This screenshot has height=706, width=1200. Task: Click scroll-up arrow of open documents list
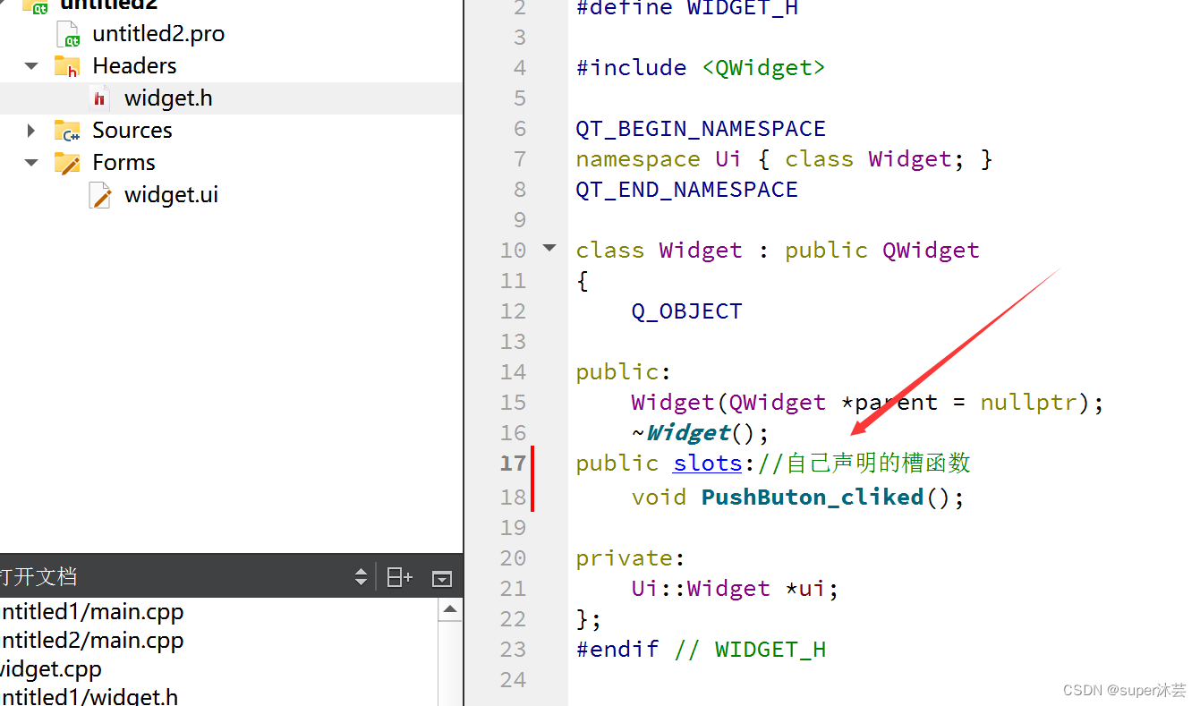point(450,609)
